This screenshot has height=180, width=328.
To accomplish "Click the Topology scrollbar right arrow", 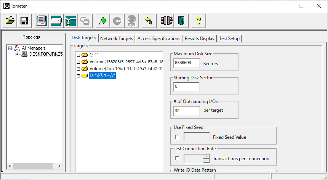I will (59, 166).
